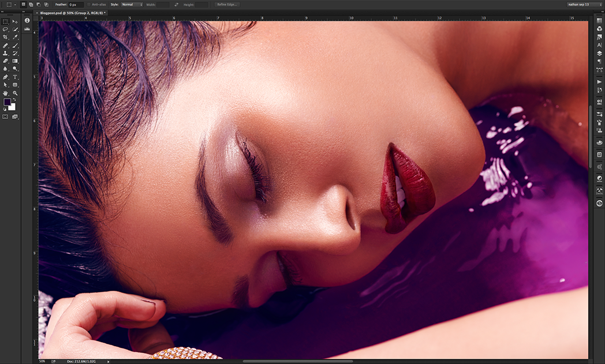Select the Dodge tool

(15, 69)
